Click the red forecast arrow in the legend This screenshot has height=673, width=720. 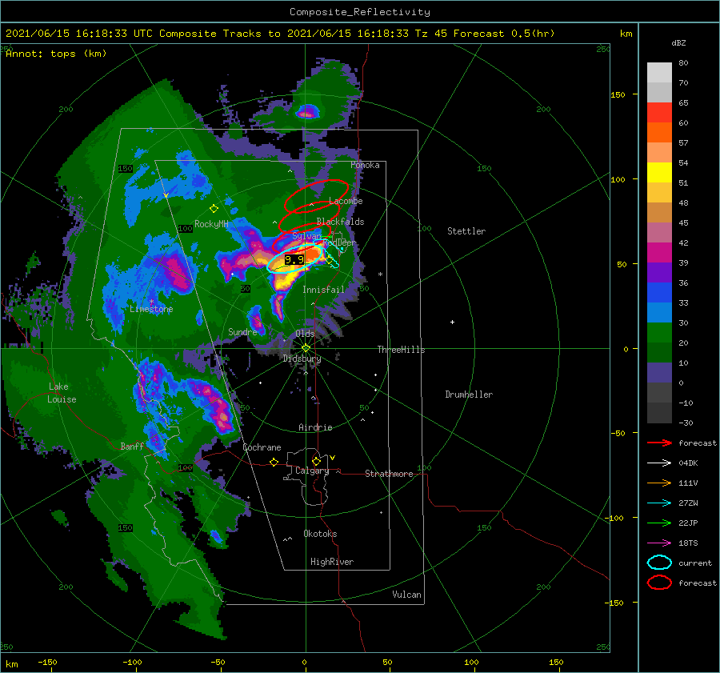(x=659, y=443)
